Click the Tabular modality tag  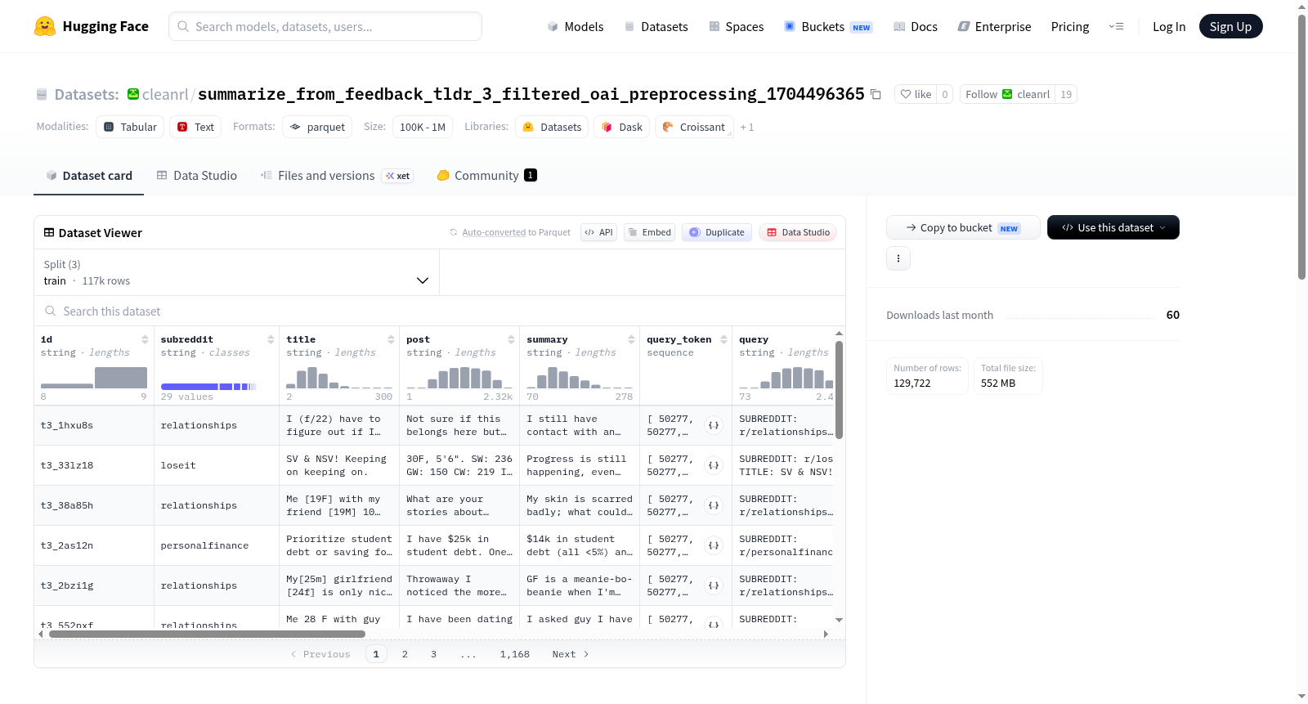click(130, 127)
